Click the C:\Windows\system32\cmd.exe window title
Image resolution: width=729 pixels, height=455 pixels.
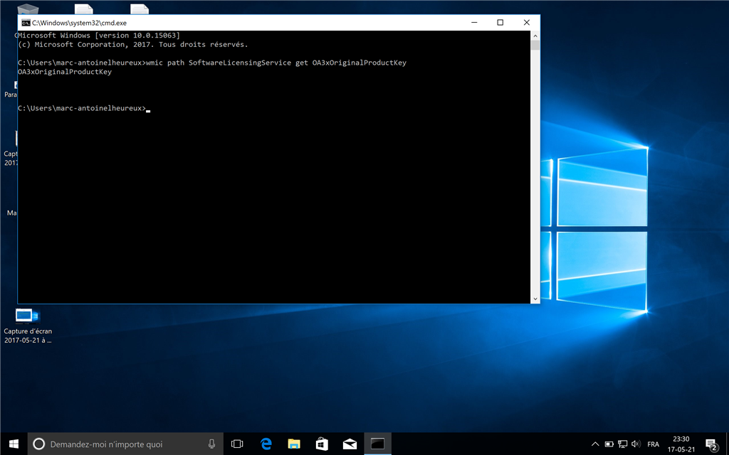pyautogui.click(x=79, y=23)
